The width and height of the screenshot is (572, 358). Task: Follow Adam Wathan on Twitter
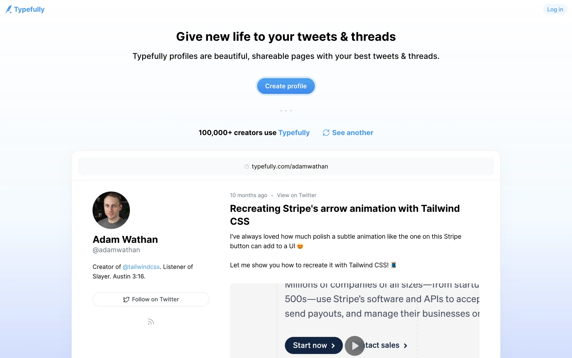(151, 299)
